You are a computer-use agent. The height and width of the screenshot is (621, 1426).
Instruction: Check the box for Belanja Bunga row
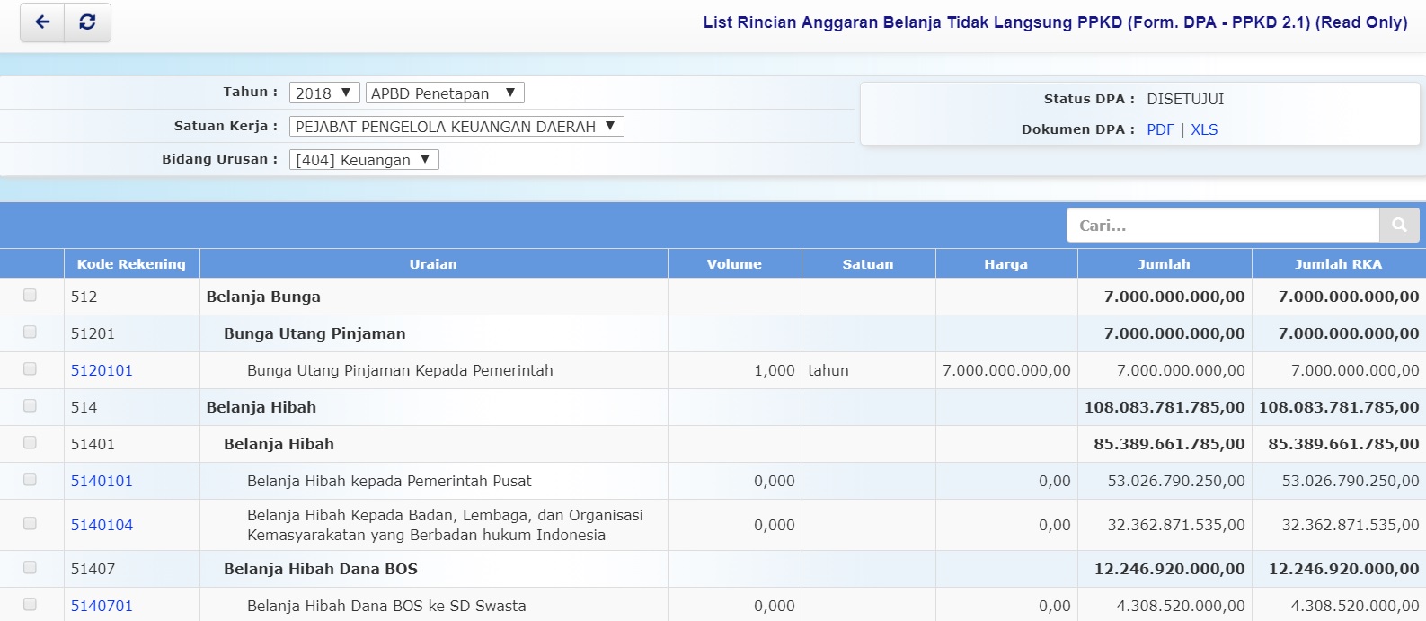(x=30, y=296)
